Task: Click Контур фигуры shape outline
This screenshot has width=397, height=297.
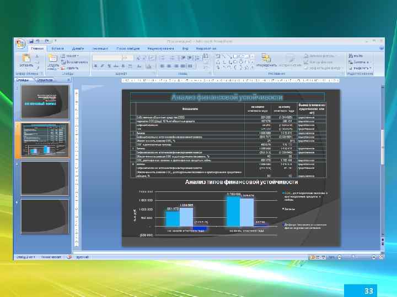Action: 319,62
